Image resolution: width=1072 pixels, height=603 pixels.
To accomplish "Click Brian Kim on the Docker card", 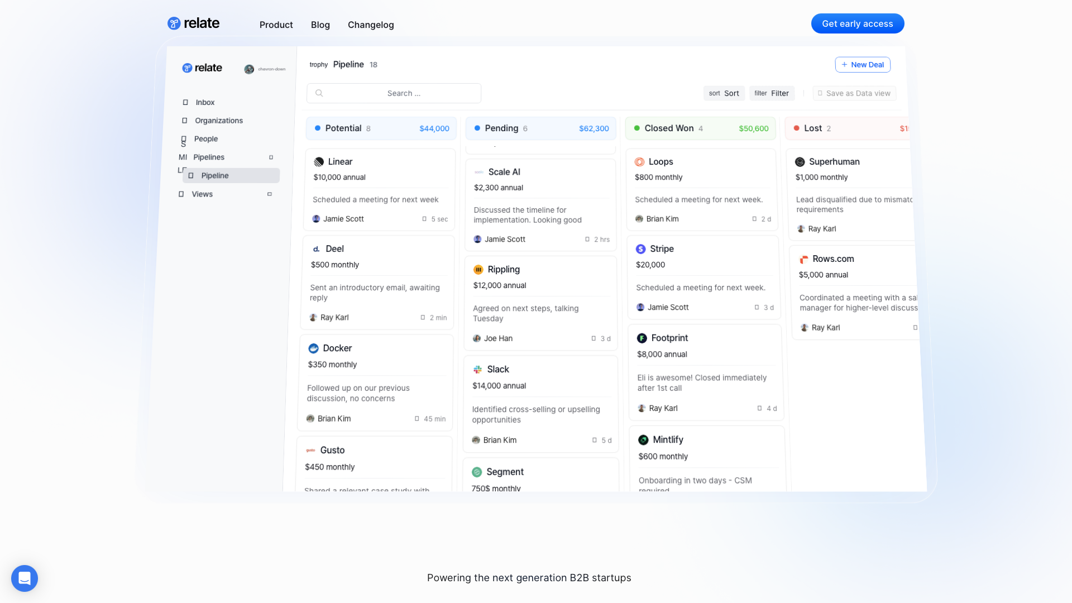I will (334, 419).
